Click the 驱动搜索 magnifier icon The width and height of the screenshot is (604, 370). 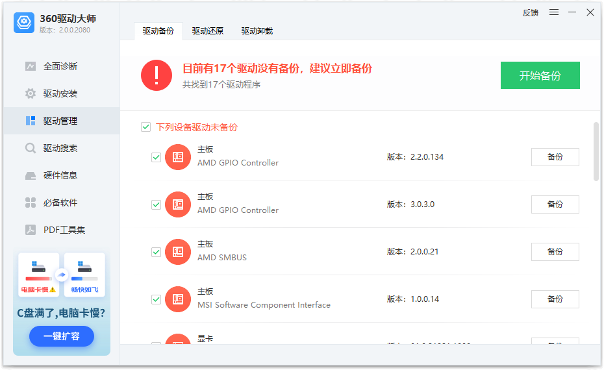point(31,148)
